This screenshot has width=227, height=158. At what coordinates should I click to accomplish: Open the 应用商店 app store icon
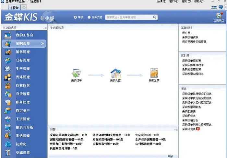click(219, 15)
